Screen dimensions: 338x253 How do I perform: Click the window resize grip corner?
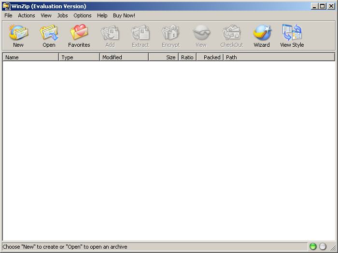[x=333, y=247]
